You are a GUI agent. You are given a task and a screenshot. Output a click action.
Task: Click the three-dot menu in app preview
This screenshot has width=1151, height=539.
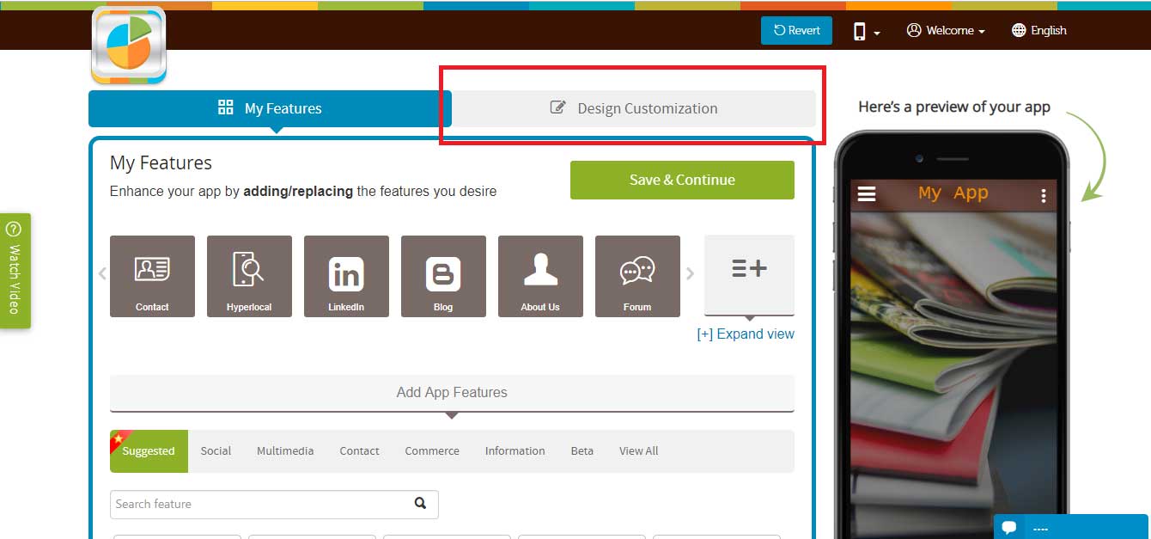pyautogui.click(x=1042, y=196)
